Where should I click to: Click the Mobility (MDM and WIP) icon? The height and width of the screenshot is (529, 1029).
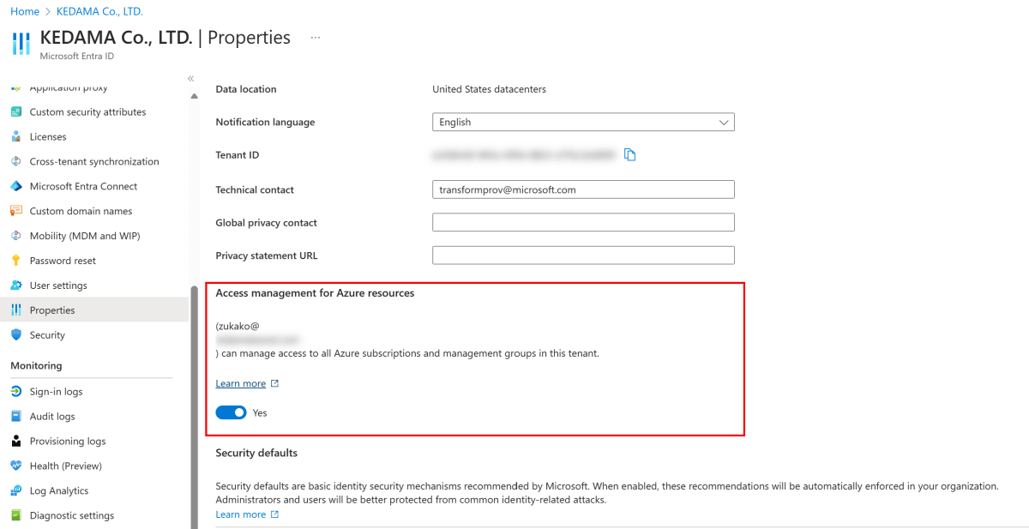click(x=15, y=237)
